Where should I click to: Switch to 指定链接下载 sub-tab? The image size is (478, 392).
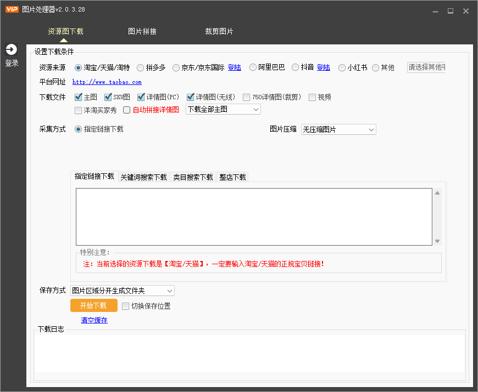[x=94, y=177]
